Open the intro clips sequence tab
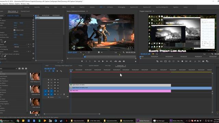This screenshot has width=219, height=123. point(108,66)
